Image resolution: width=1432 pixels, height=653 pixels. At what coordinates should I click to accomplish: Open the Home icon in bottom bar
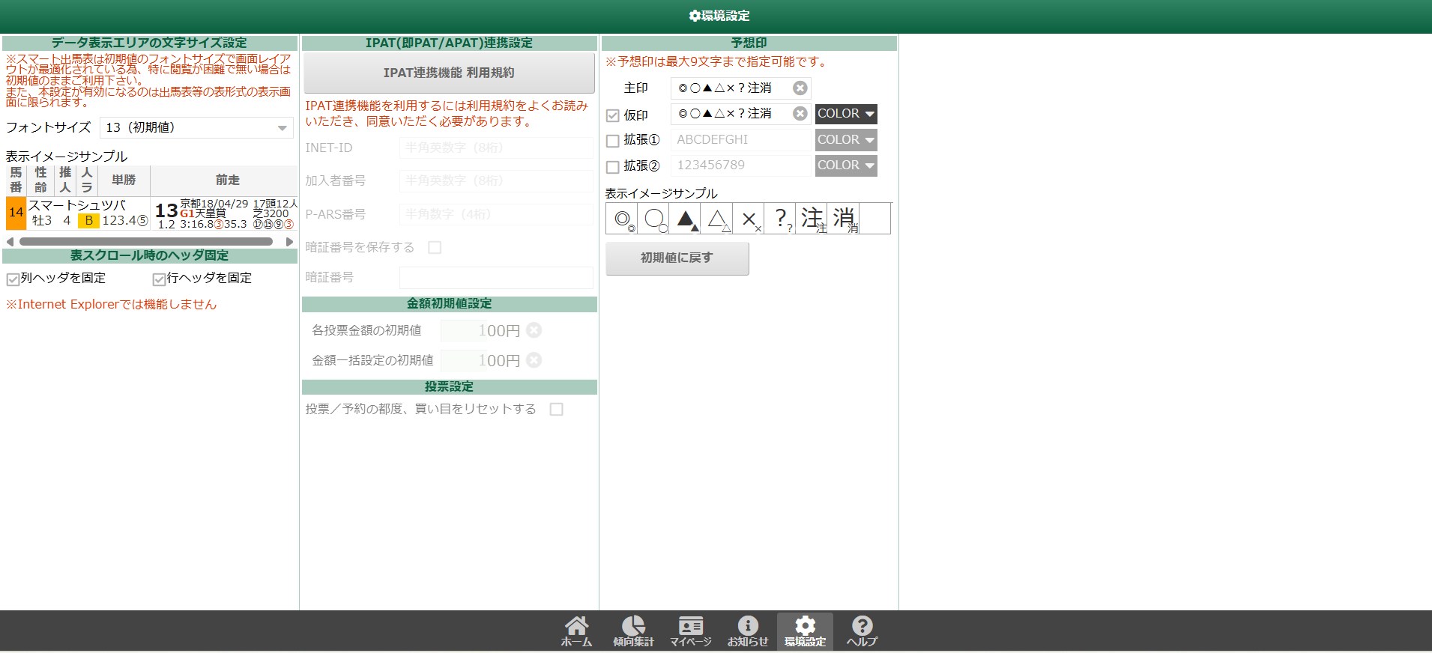(576, 631)
